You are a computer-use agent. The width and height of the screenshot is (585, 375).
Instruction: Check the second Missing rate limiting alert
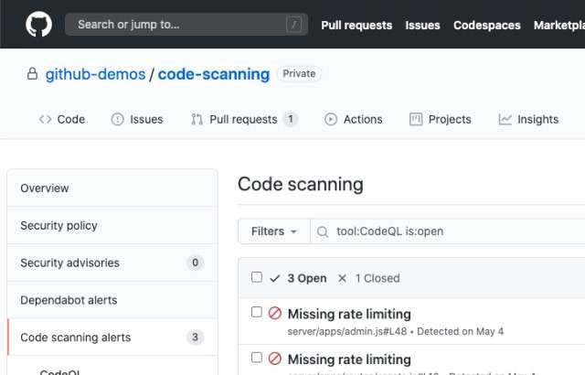(x=257, y=358)
